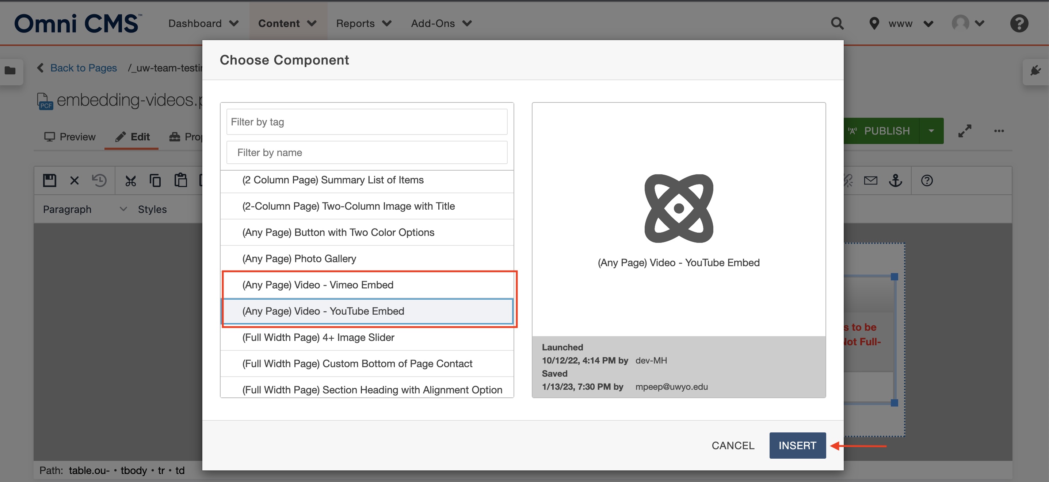Image resolution: width=1049 pixels, height=482 pixels.
Task: Click the CANCEL button
Action: (x=733, y=446)
